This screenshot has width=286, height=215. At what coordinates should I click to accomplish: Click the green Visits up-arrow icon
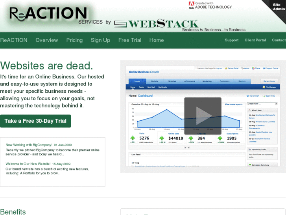click(x=133, y=138)
